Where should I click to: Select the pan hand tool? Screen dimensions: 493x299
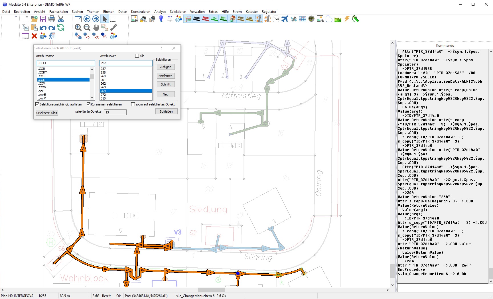96,27
